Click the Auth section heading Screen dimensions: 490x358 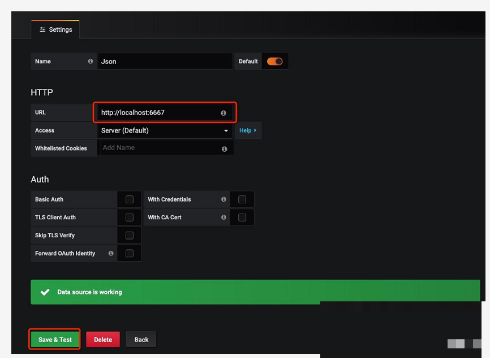point(40,180)
